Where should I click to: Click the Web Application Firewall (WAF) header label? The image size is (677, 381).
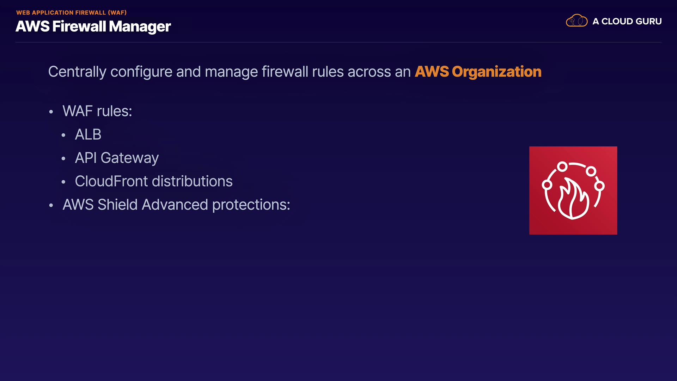point(71,13)
